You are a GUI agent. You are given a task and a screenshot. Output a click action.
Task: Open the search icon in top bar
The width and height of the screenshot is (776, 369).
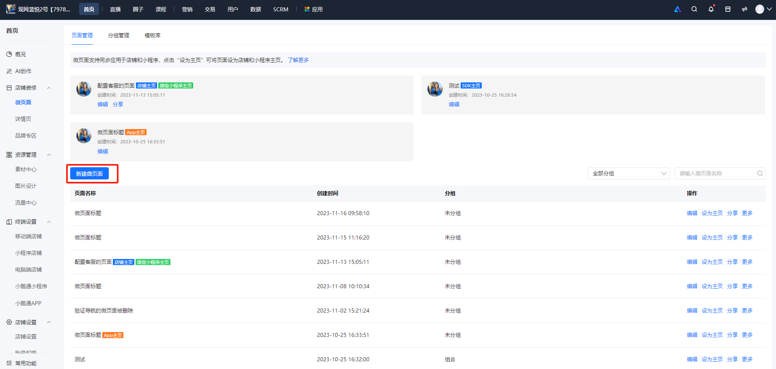coord(694,9)
